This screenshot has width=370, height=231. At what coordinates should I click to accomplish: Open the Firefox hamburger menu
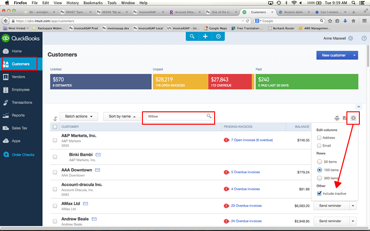click(364, 21)
